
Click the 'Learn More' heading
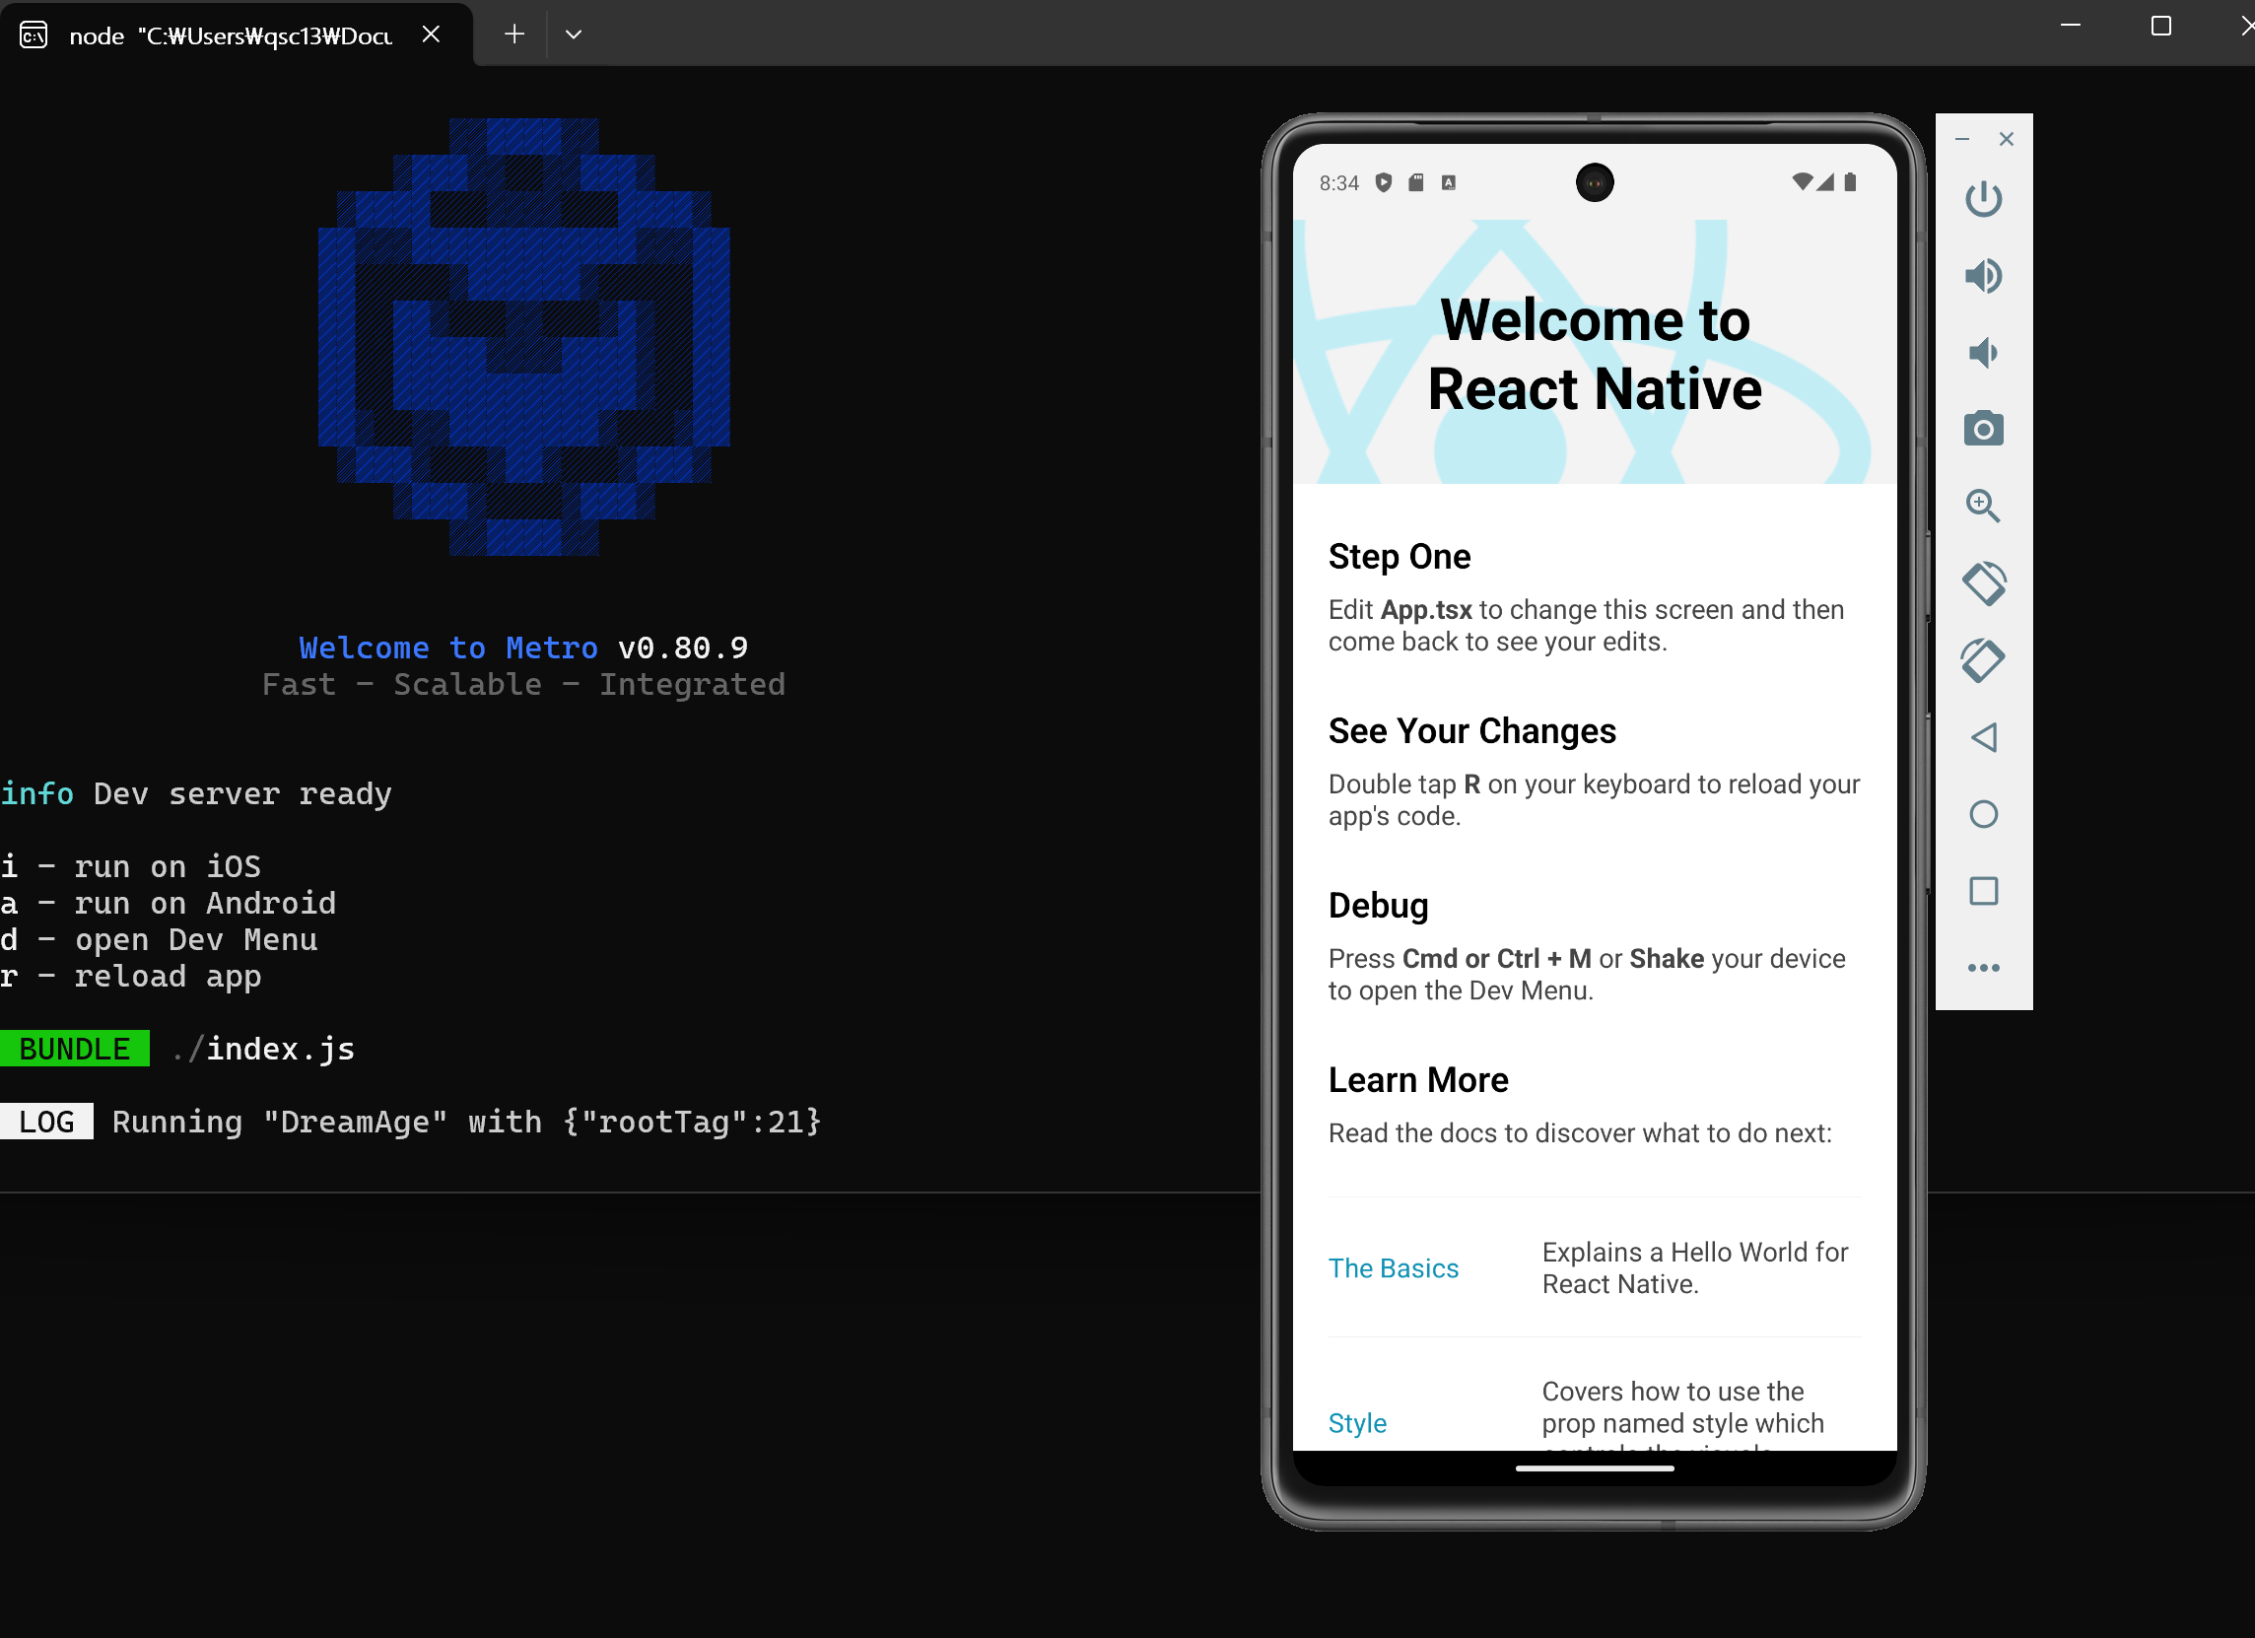pyautogui.click(x=1418, y=1080)
